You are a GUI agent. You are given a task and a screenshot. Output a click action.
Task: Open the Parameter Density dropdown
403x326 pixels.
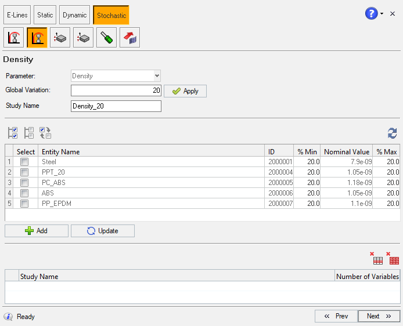click(116, 75)
